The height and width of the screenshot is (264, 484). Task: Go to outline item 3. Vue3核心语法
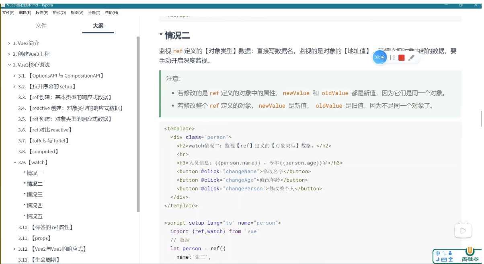[31, 65]
